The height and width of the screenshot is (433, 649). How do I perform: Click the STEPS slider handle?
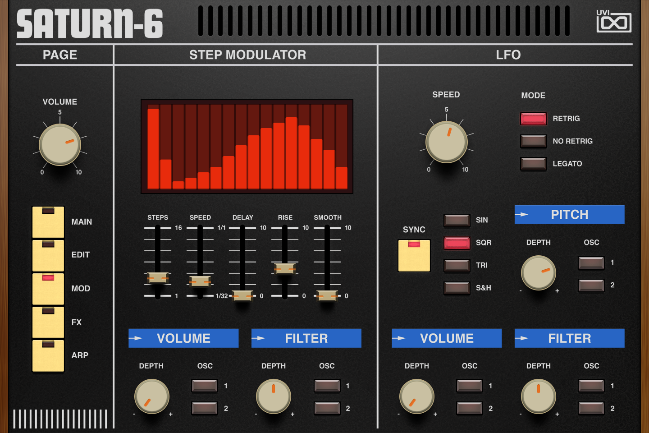click(x=158, y=278)
